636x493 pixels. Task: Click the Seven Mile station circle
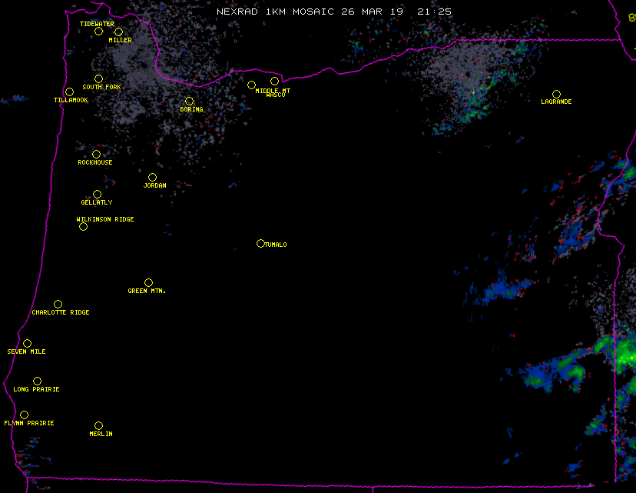click(27, 344)
